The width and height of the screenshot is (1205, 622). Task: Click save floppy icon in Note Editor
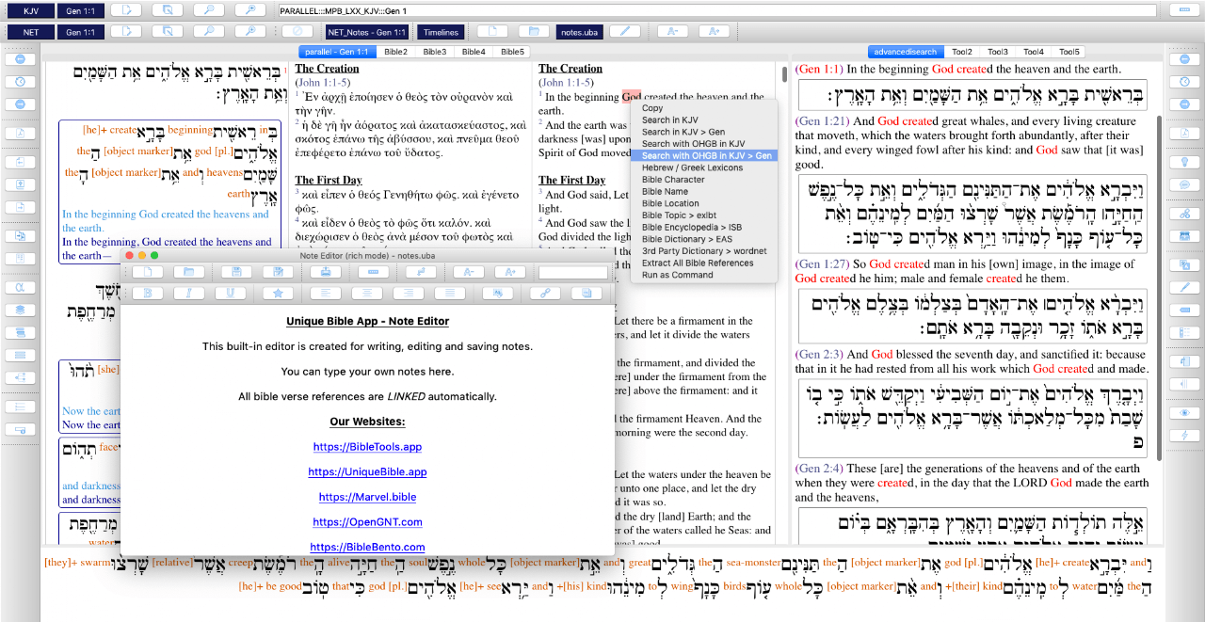[x=236, y=272]
